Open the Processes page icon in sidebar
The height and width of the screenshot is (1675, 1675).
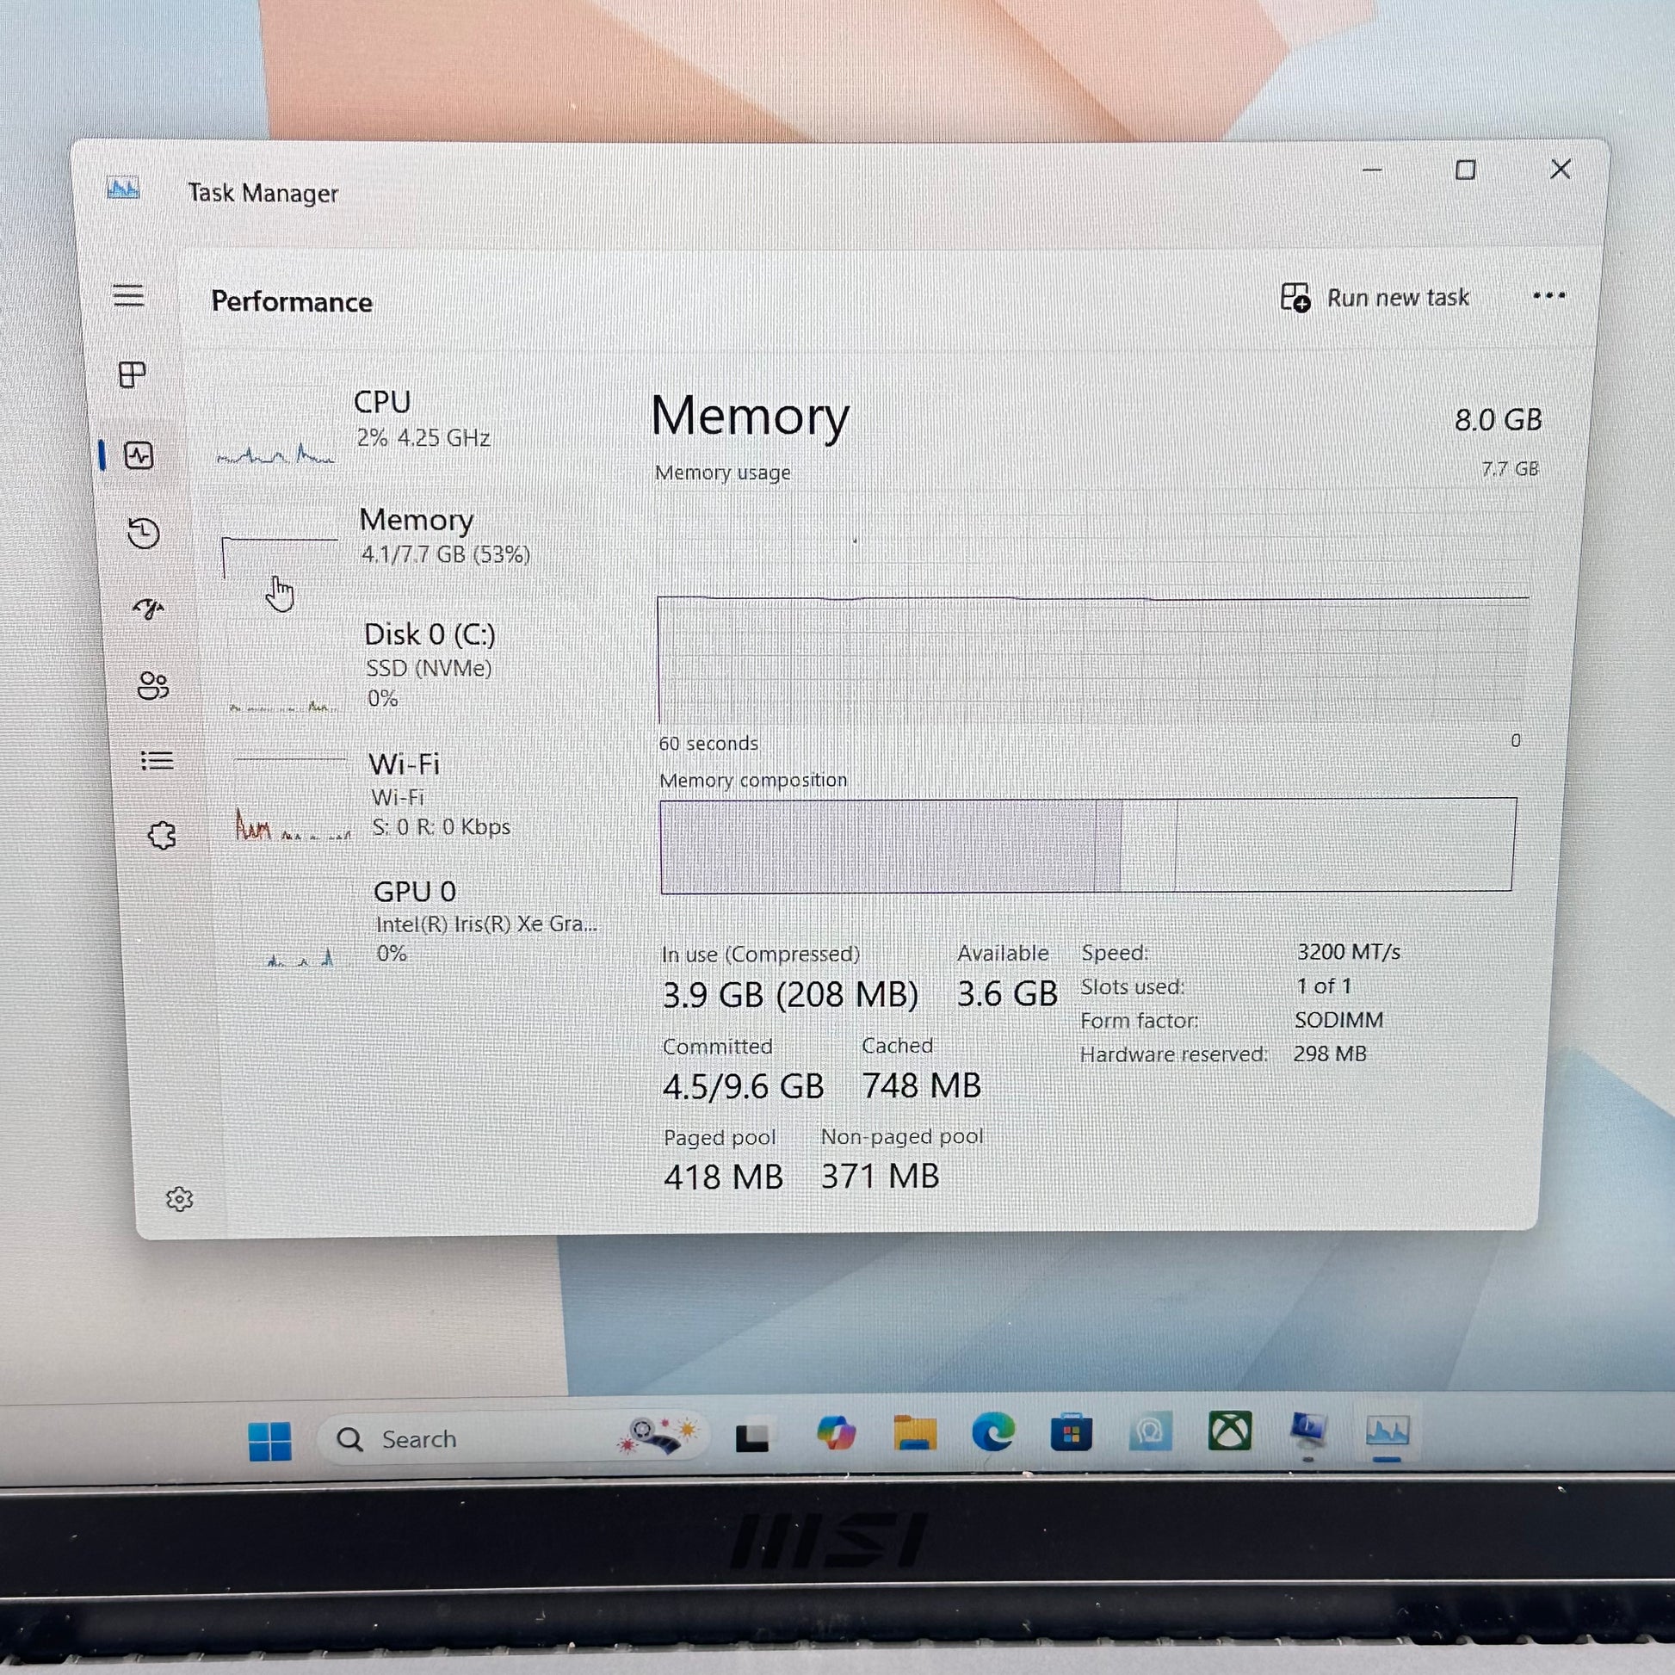pos(132,374)
